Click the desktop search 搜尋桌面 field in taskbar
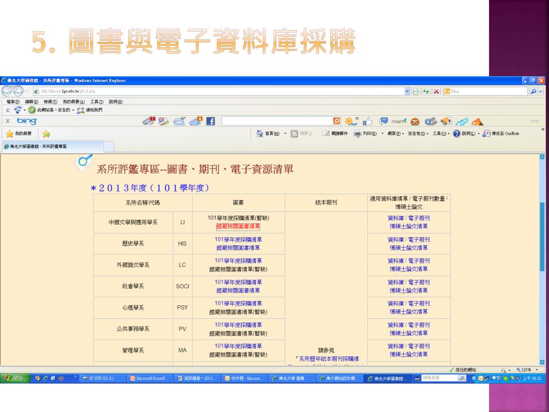549x412 pixels. [x=440, y=378]
